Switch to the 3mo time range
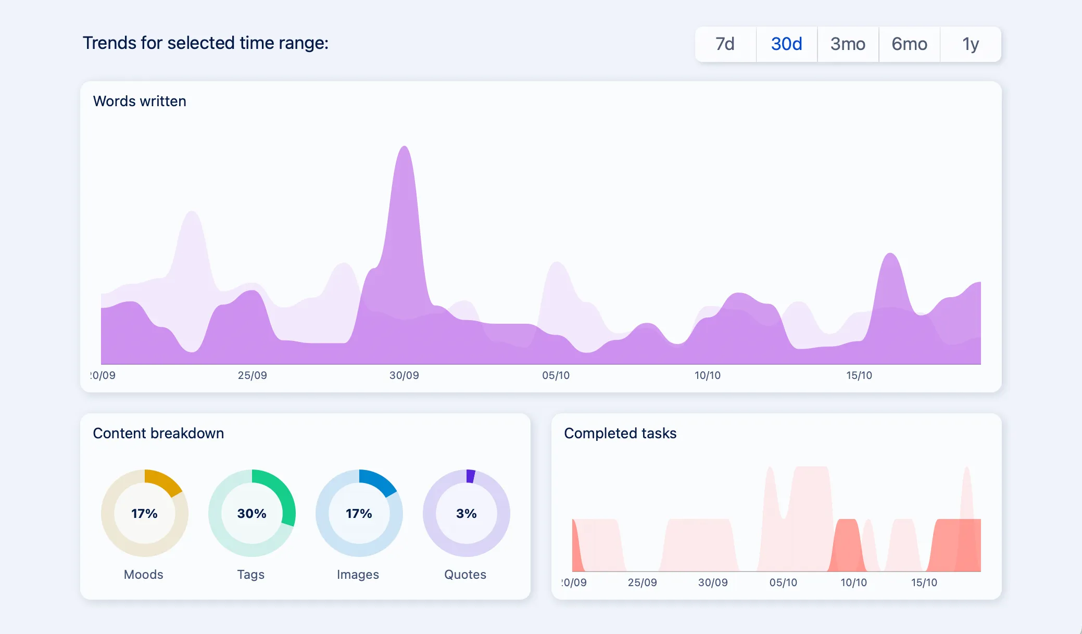Viewport: 1082px width, 634px height. point(848,44)
